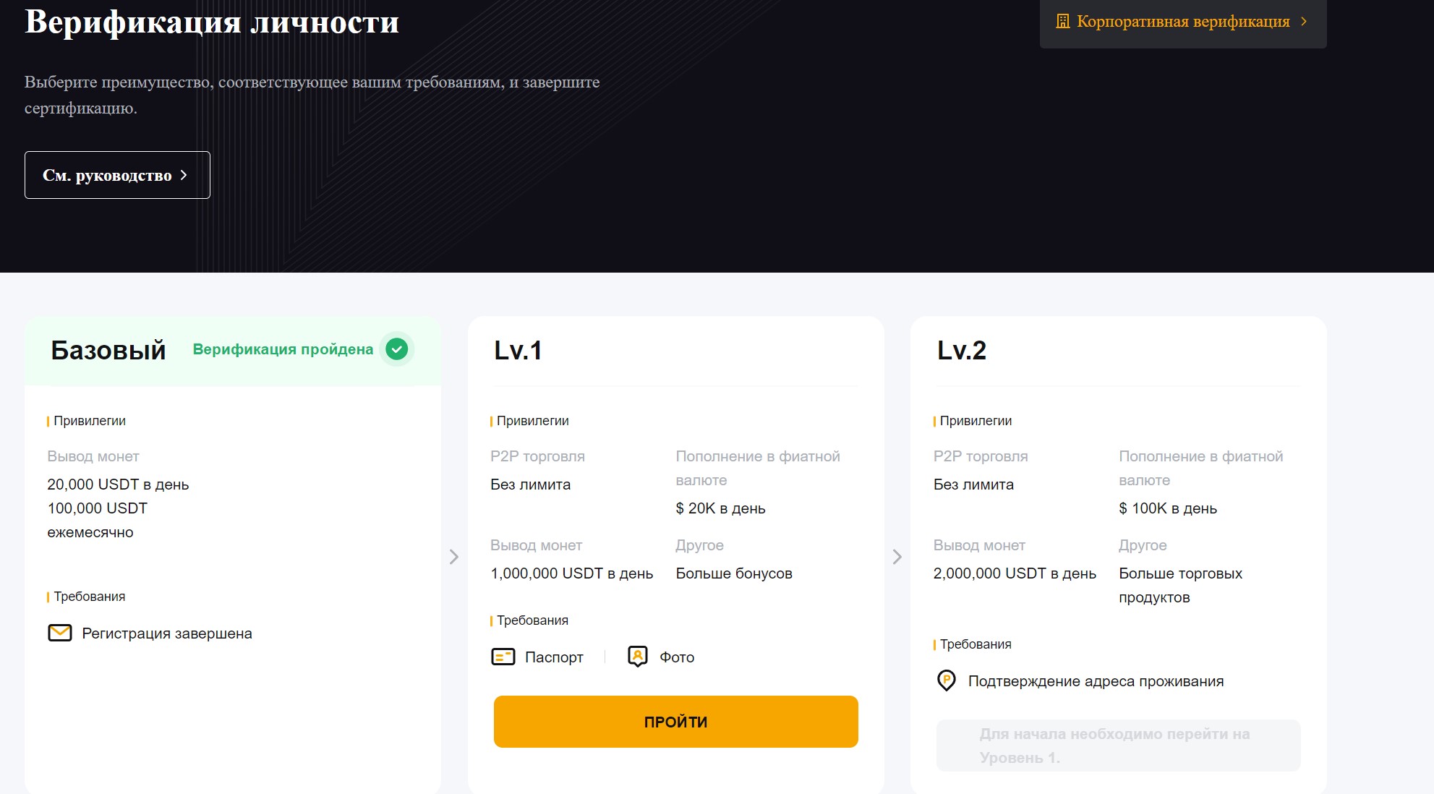The width and height of the screenshot is (1434, 794).
Task: Click Без лимита under Lv.2 P2P торговля
Action: (x=973, y=484)
